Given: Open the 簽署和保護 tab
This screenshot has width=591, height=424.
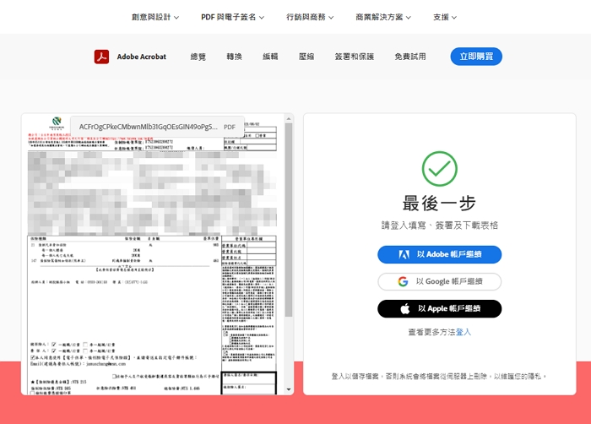Looking at the screenshot, I should [355, 57].
